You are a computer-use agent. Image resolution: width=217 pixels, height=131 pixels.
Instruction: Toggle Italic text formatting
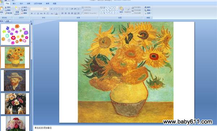(x=35, y=13)
